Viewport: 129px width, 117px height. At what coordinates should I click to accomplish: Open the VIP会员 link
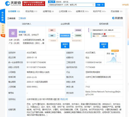point(125,5)
